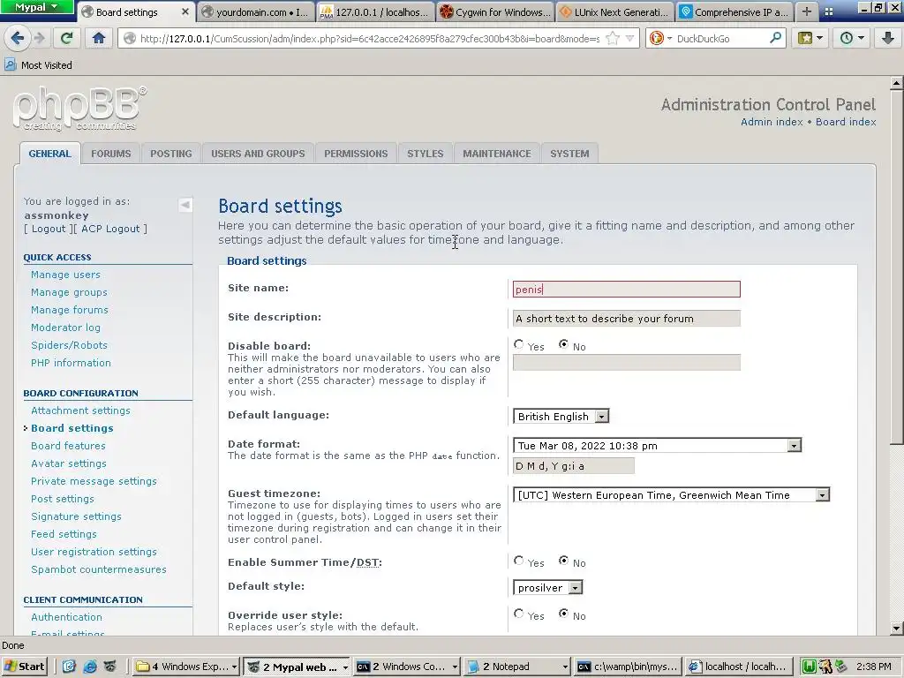Click the Site description input field
This screenshot has width=904, height=678.
[626, 318]
